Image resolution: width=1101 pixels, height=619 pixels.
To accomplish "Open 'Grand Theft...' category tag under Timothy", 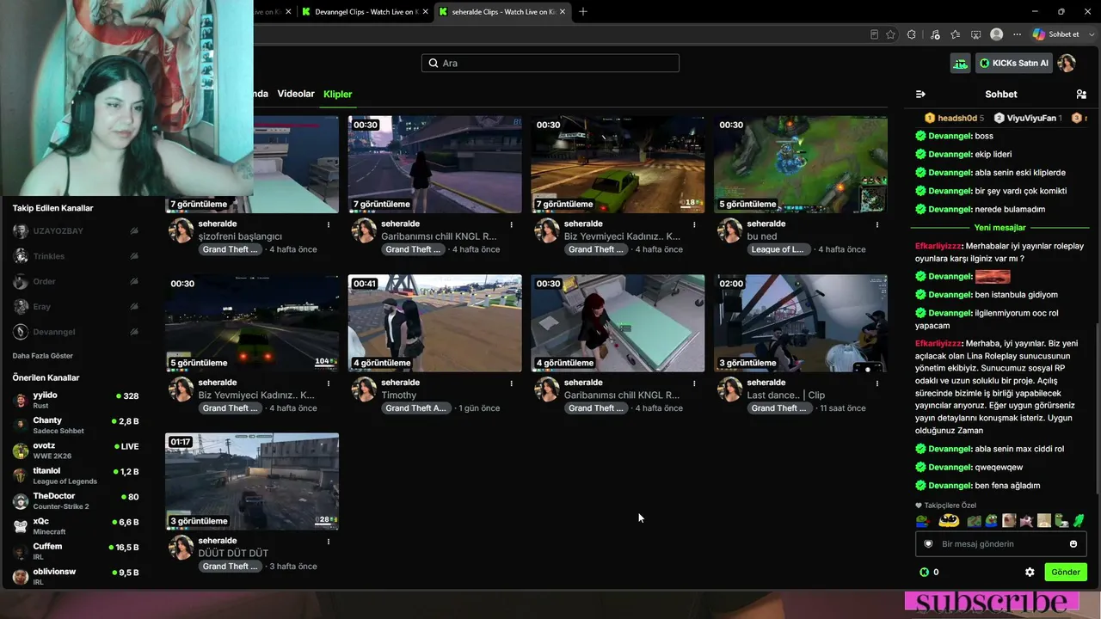I will tap(416, 408).
